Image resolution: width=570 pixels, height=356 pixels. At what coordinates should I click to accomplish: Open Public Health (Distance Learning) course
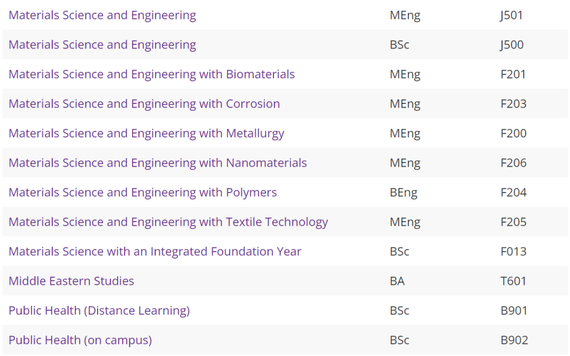click(x=99, y=311)
